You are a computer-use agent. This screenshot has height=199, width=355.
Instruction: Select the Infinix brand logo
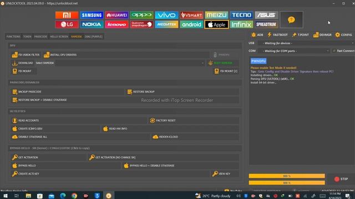coord(241,24)
